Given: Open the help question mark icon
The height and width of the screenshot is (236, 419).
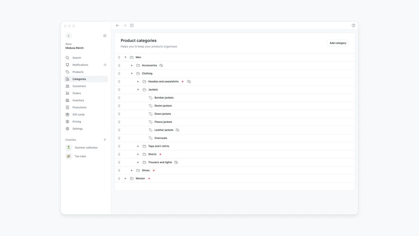Looking at the screenshot, I should click(353, 26).
